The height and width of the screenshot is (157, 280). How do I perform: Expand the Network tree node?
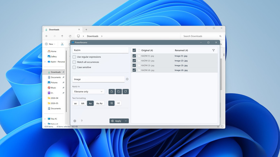pos(45,124)
